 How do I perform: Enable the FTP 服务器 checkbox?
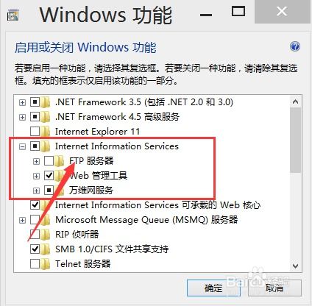49,161
